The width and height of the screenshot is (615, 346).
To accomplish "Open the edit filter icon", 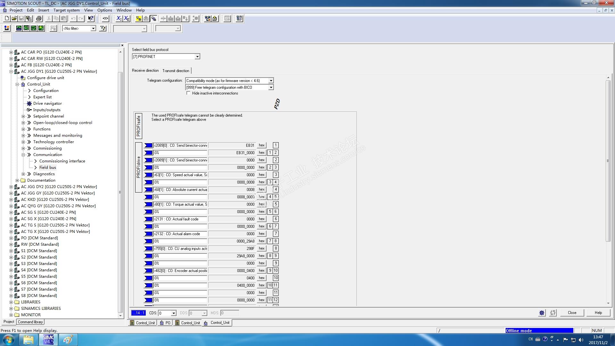I will tap(103, 29).
